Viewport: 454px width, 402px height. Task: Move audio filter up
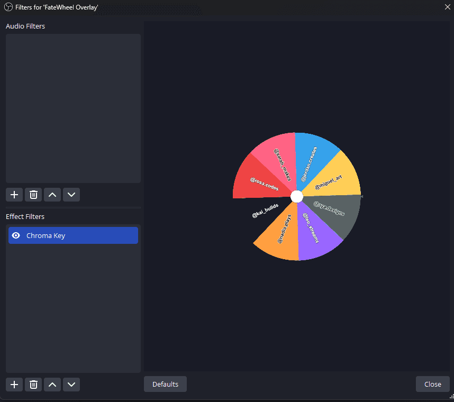pyautogui.click(x=52, y=195)
